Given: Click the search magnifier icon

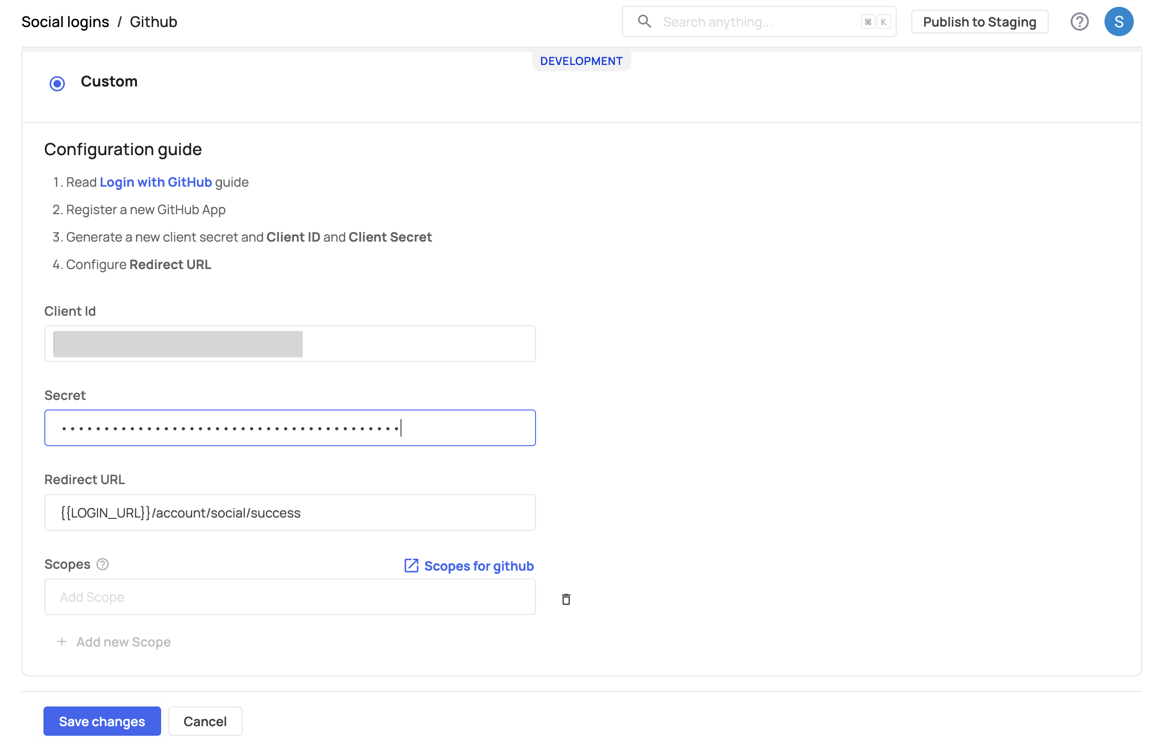Looking at the screenshot, I should click(x=644, y=22).
